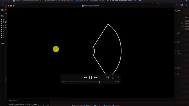Viewport: 189px width, 106px height.
Task: Open the share menu icon
Action: pyautogui.click(x=113, y=77)
